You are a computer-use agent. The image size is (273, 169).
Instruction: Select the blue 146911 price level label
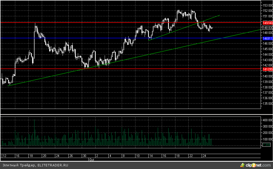[x=267, y=38]
